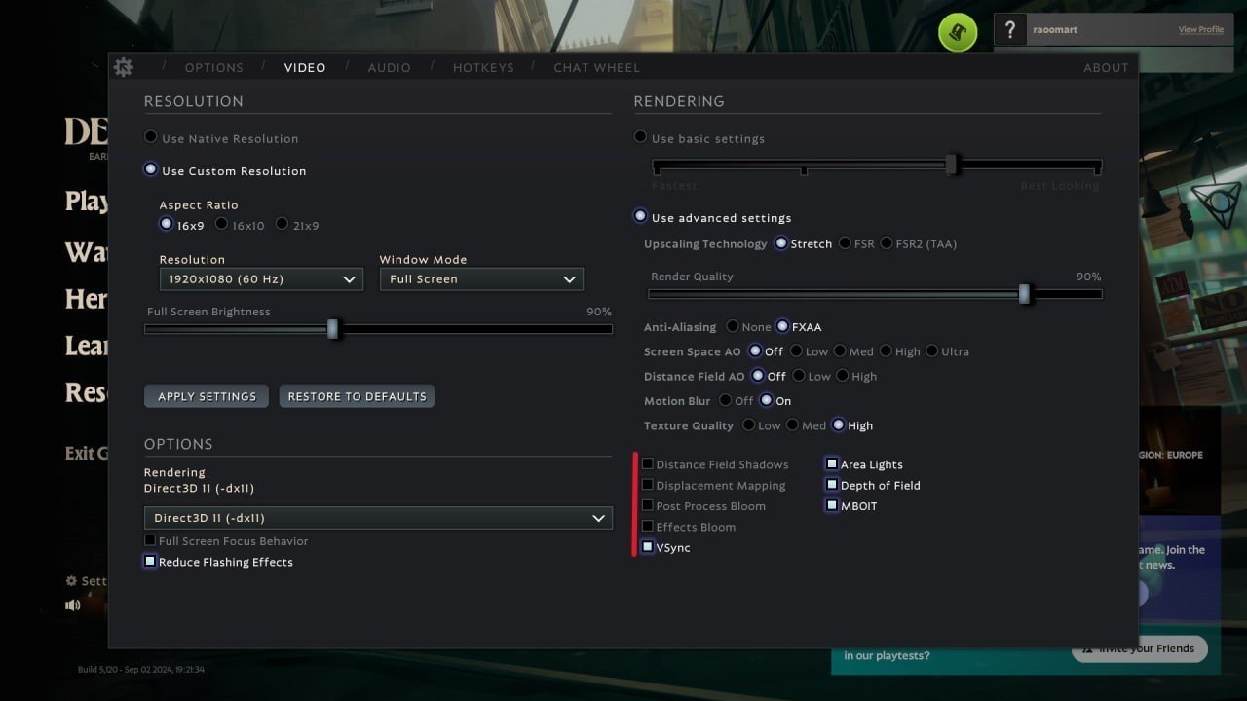Select Use Native Resolution
This screenshot has width=1247, height=701.
tap(150, 137)
